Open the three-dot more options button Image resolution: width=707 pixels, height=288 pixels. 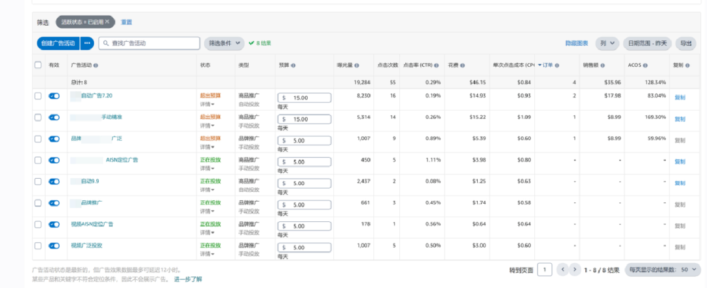click(87, 43)
